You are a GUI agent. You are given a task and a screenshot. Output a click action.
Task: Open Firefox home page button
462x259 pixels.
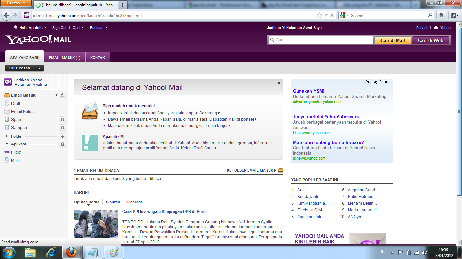coord(441,15)
